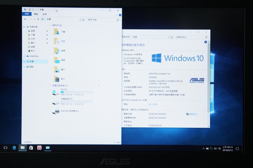The image size is (253, 168).
Task: Select 圖片 in the navigation pane
Action: click(x=33, y=43)
